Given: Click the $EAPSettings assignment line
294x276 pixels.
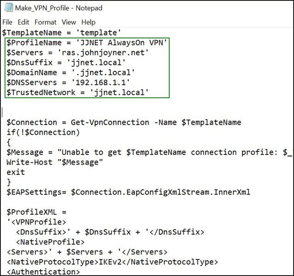Looking at the screenshot, I should [x=128, y=192].
